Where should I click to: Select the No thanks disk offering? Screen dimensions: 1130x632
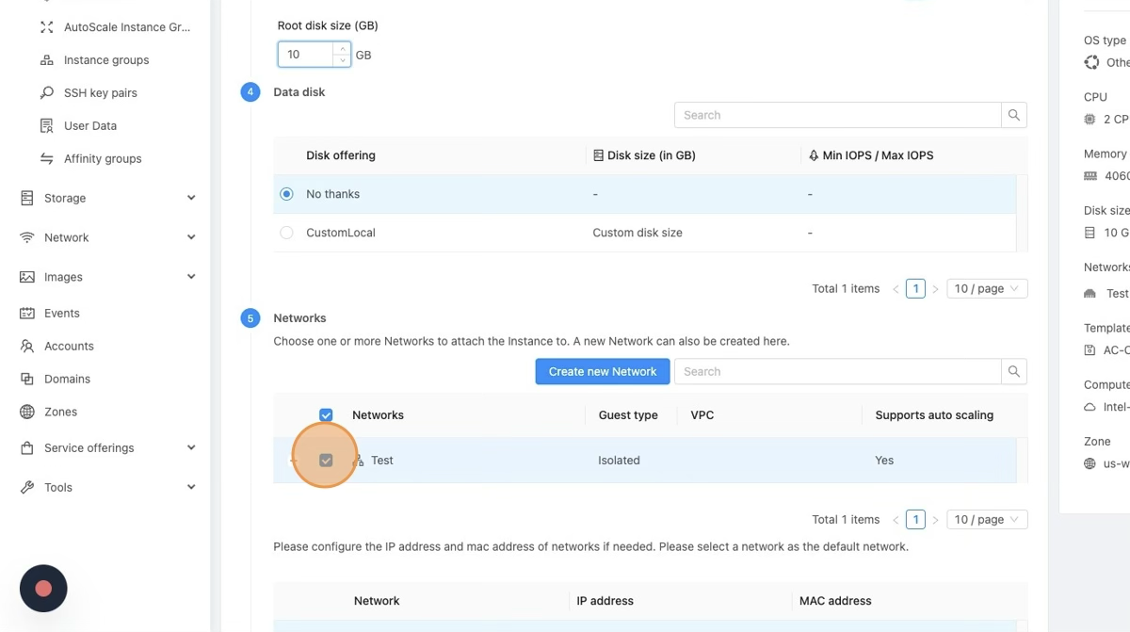point(286,194)
